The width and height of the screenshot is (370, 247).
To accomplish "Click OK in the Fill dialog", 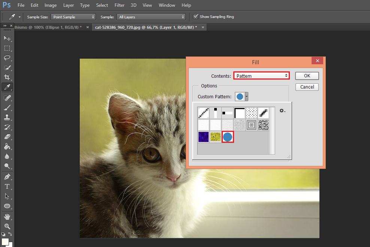I will (x=307, y=76).
